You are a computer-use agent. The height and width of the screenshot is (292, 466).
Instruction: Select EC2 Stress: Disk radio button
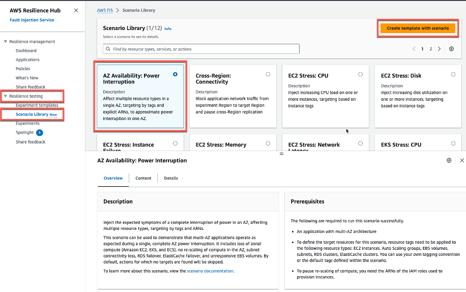[453, 74]
